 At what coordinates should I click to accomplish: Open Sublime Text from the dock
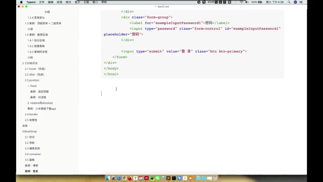[168, 178]
